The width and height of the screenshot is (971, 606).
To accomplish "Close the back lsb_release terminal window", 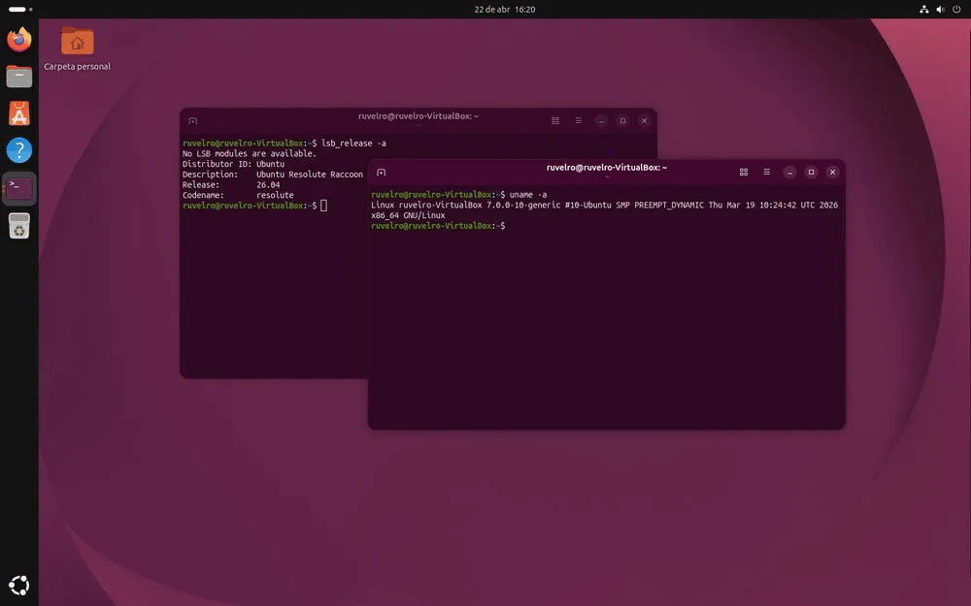I will coord(645,120).
